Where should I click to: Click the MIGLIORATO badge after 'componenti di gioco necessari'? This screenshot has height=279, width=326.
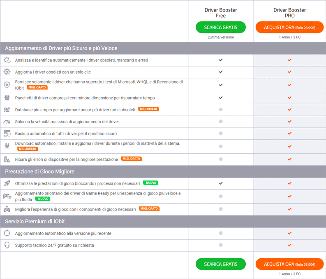pyautogui.click(x=149, y=209)
